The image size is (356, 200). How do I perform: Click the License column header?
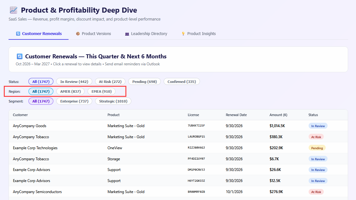(193, 115)
